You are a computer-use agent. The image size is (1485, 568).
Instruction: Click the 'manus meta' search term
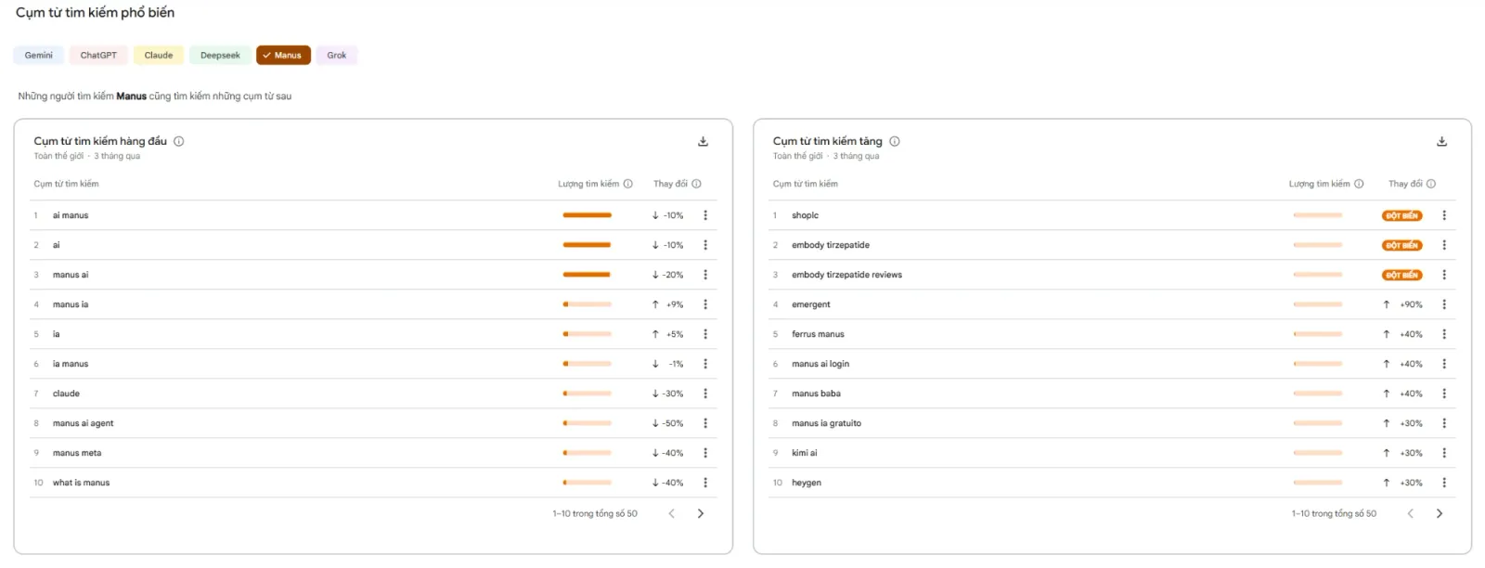point(77,453)
